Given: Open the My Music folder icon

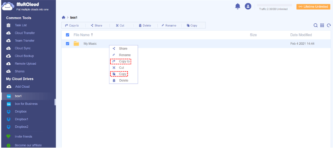Looking at the screenshot, I should (76, 44).
